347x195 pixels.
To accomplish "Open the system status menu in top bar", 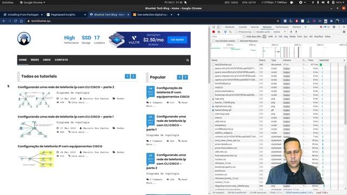I will (x=327, y=2).
